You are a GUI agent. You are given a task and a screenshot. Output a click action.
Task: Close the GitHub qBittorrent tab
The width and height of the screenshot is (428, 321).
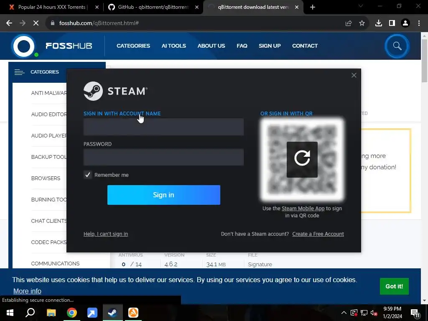click(x=197, y=7)
